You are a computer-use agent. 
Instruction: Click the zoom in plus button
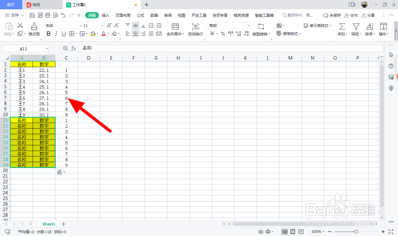pyautogui.click(x=383, y=232)
